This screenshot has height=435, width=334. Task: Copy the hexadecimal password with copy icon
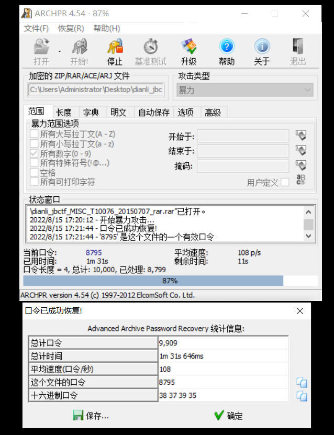pyautogui.click(x=302, y=396)
